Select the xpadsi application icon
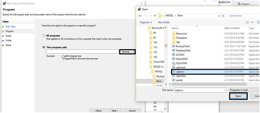The width and height of the screenshot is (260, 113). (174, 80)
